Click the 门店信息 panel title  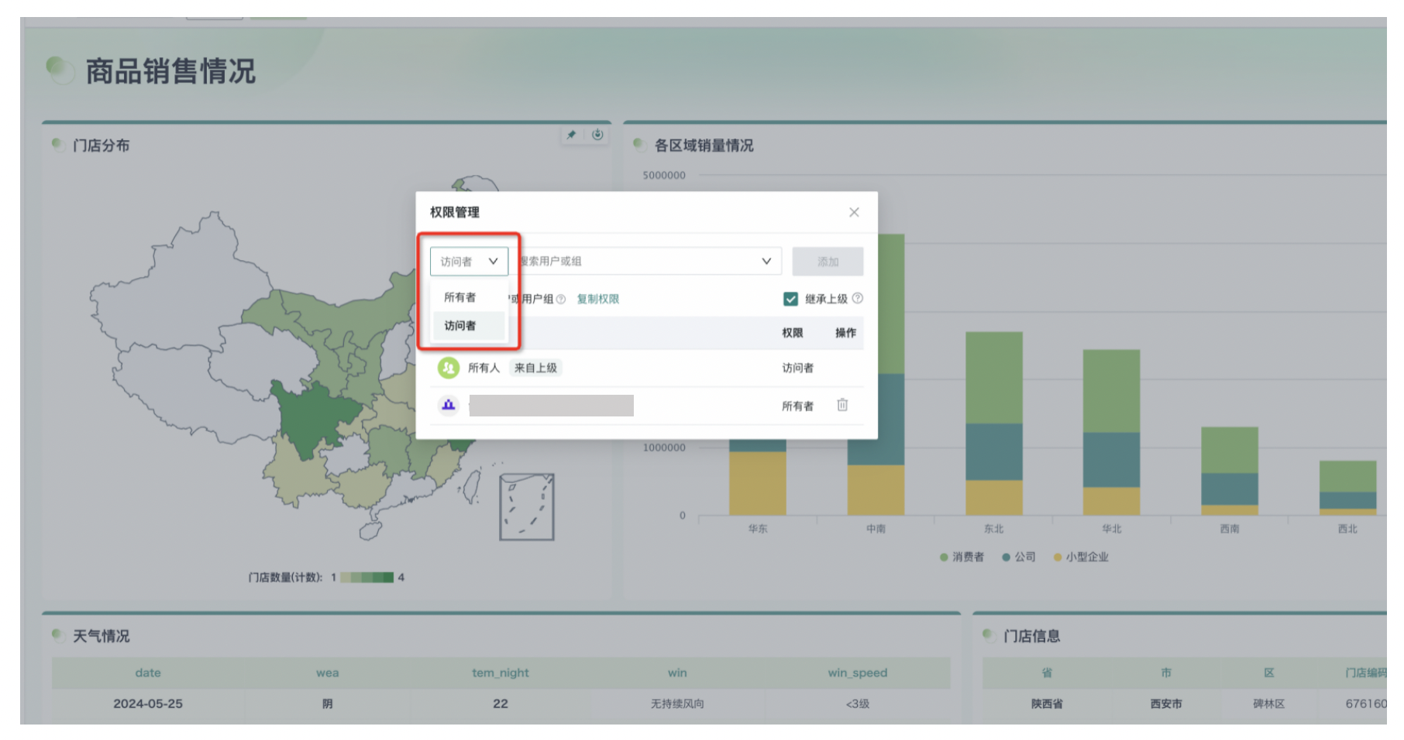coord(1031,636)
